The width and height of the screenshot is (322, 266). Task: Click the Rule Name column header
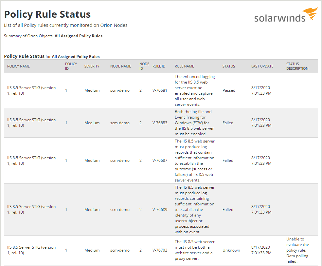click(184, 66)
